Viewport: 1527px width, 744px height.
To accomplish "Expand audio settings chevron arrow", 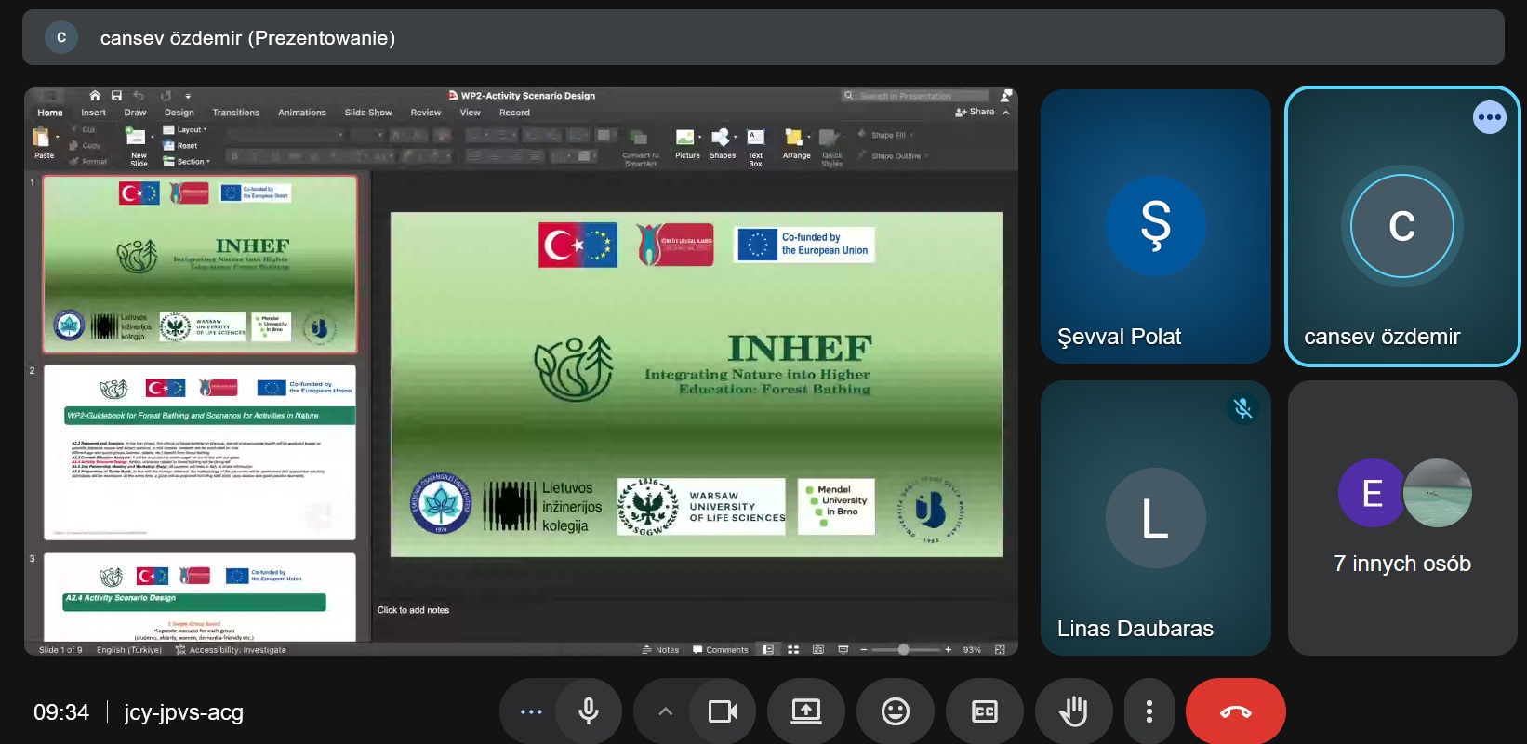I will (x=665, y=712).
